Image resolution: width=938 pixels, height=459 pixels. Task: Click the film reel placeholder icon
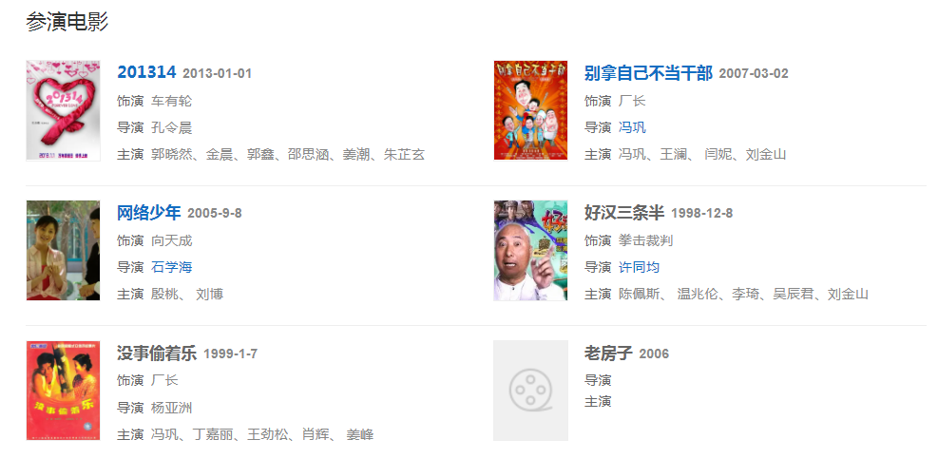point(530,391)
